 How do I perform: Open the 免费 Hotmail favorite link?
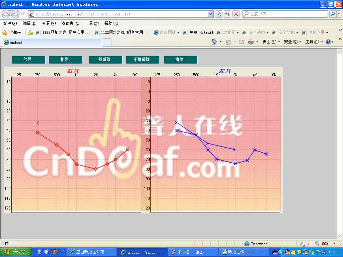tap(198, 32)
